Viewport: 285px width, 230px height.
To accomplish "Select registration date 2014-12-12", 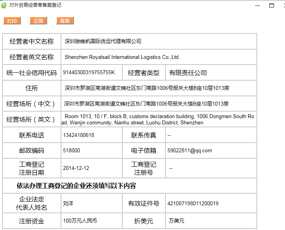I will click(76, 168).
